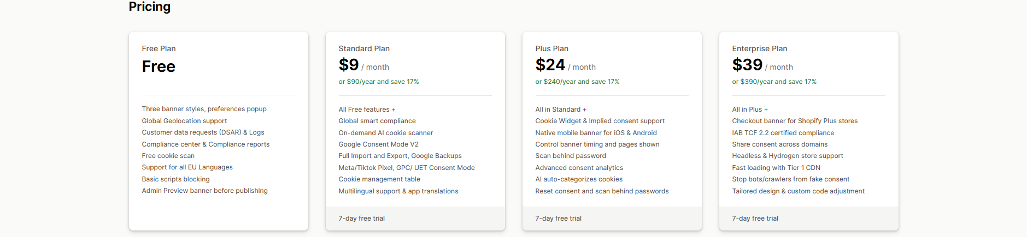This screenshot has height=237, width=1027.
Task: Click Enterprise Plan's 7-day free trial footer
Action: [x=755, y=218]
